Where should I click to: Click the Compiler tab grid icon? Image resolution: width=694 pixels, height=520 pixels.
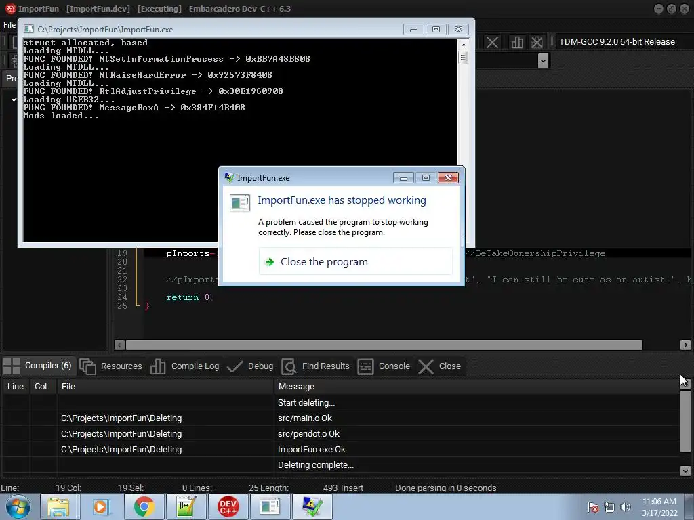click(12, 366)
